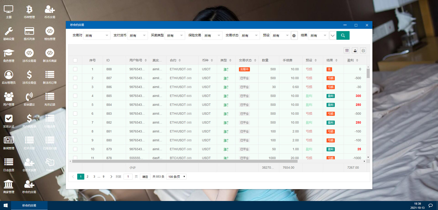Viewport: 438px width, 210px height.
Task: Open the column filter grid icon
Action: [x=347, y=50]
